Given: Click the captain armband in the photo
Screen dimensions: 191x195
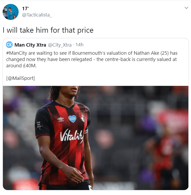Looking at the screenshot, I should click(x=86, y=131).
